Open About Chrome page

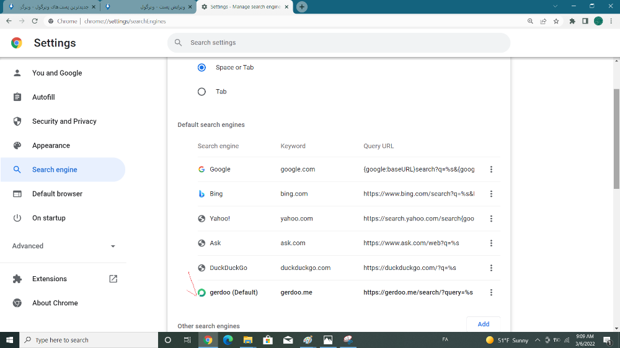point(55,303)
